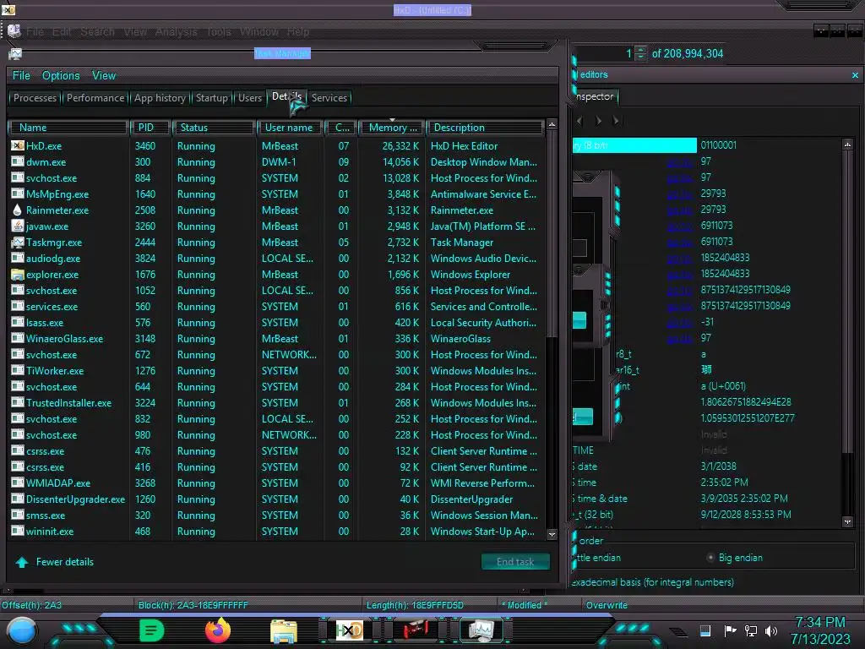Click the taskbar clock showing 7:34 PM

tap(820, 623)
